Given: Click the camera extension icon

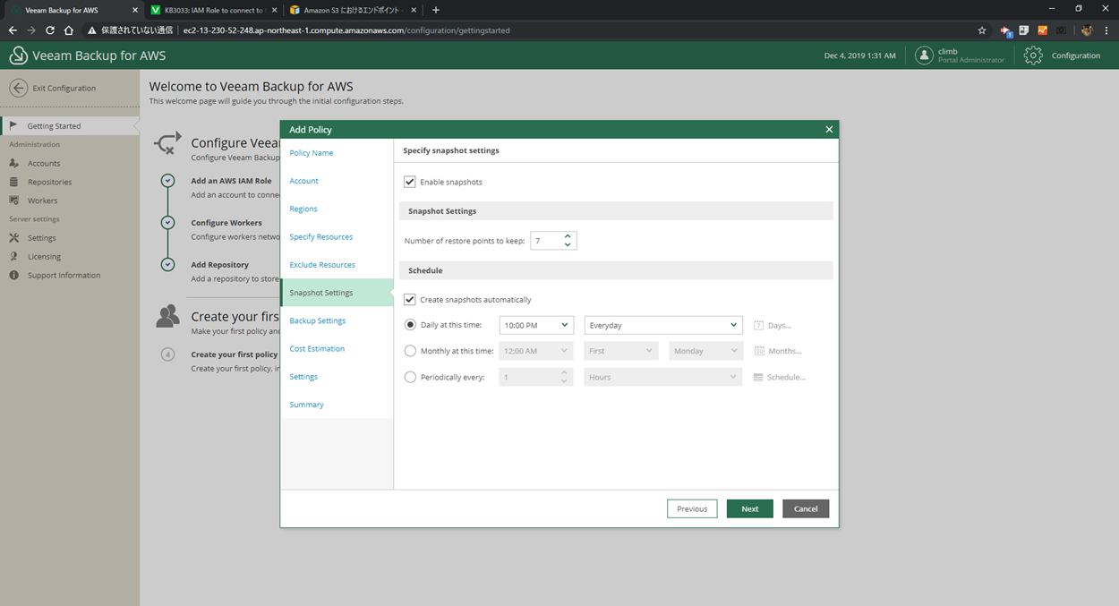Looking at the screenshot, I should pyautogui.click(x=1061, y=30).
